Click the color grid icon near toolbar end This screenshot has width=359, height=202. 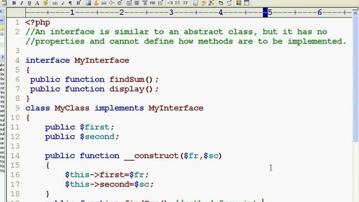239,3
